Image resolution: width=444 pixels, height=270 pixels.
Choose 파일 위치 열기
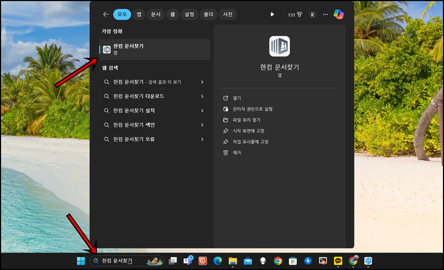(242, 120)
